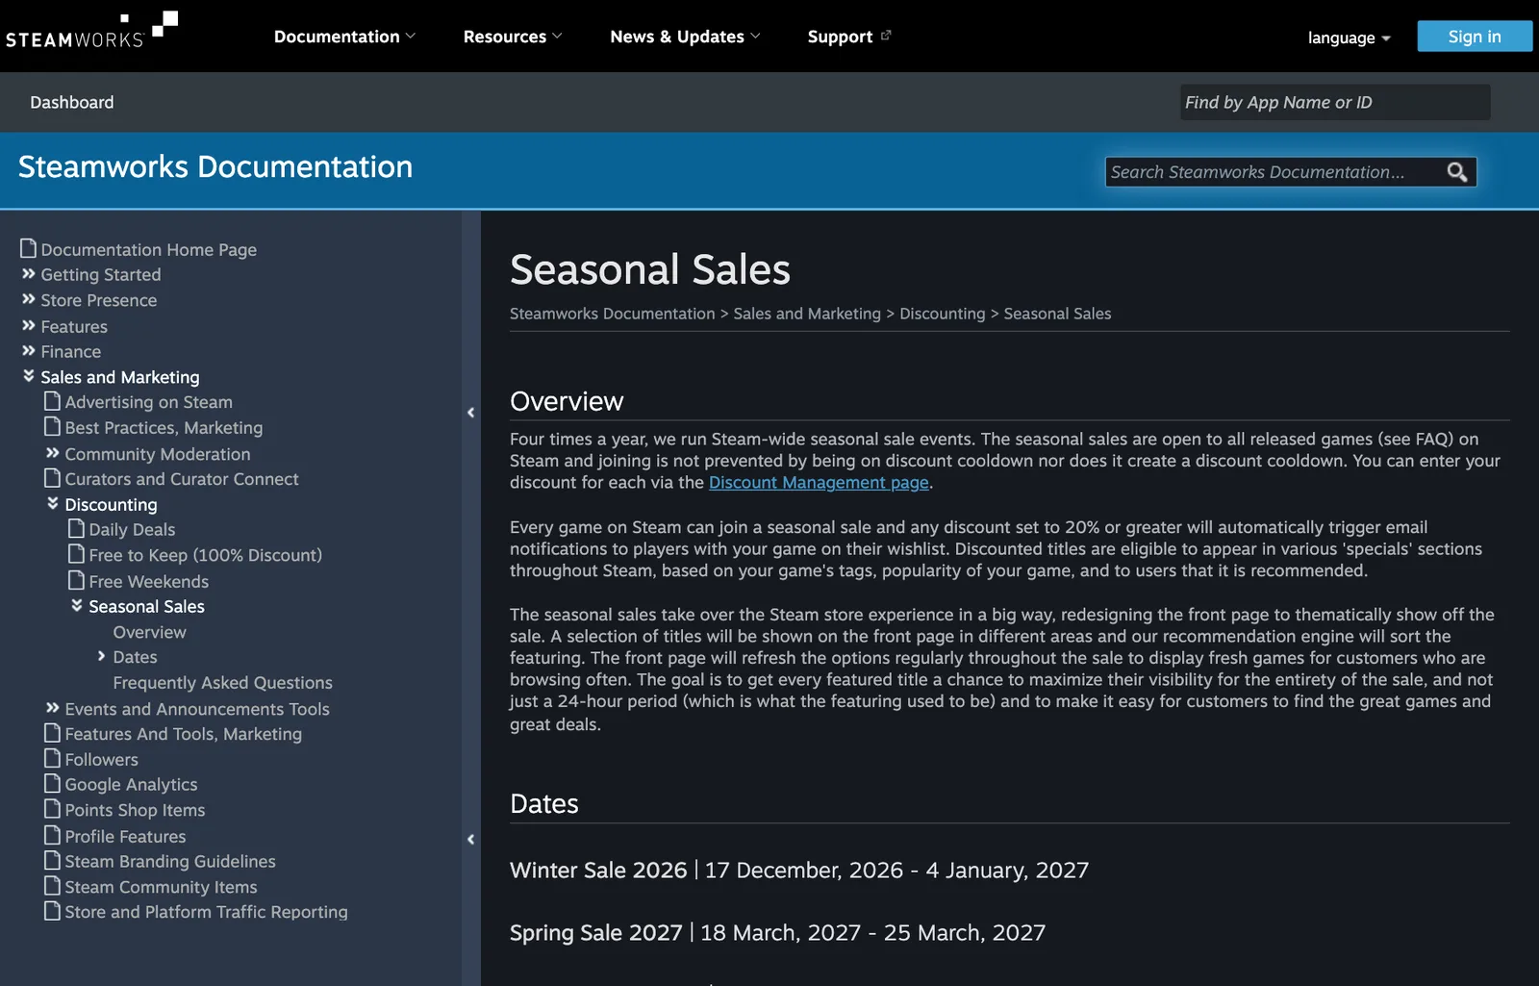This screenshot has width=1539, height=986.
Task: Click lower sidebar collapse arrow handle
Action: pos(470,840)
